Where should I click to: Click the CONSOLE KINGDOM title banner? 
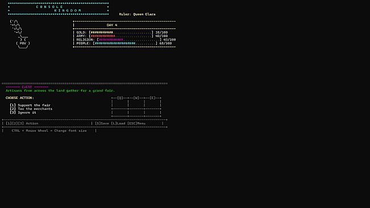click(x=59, y=9)
